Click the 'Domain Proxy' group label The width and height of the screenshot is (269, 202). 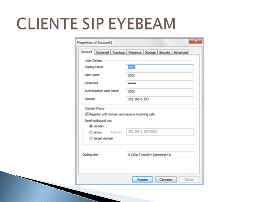(95, 109)
